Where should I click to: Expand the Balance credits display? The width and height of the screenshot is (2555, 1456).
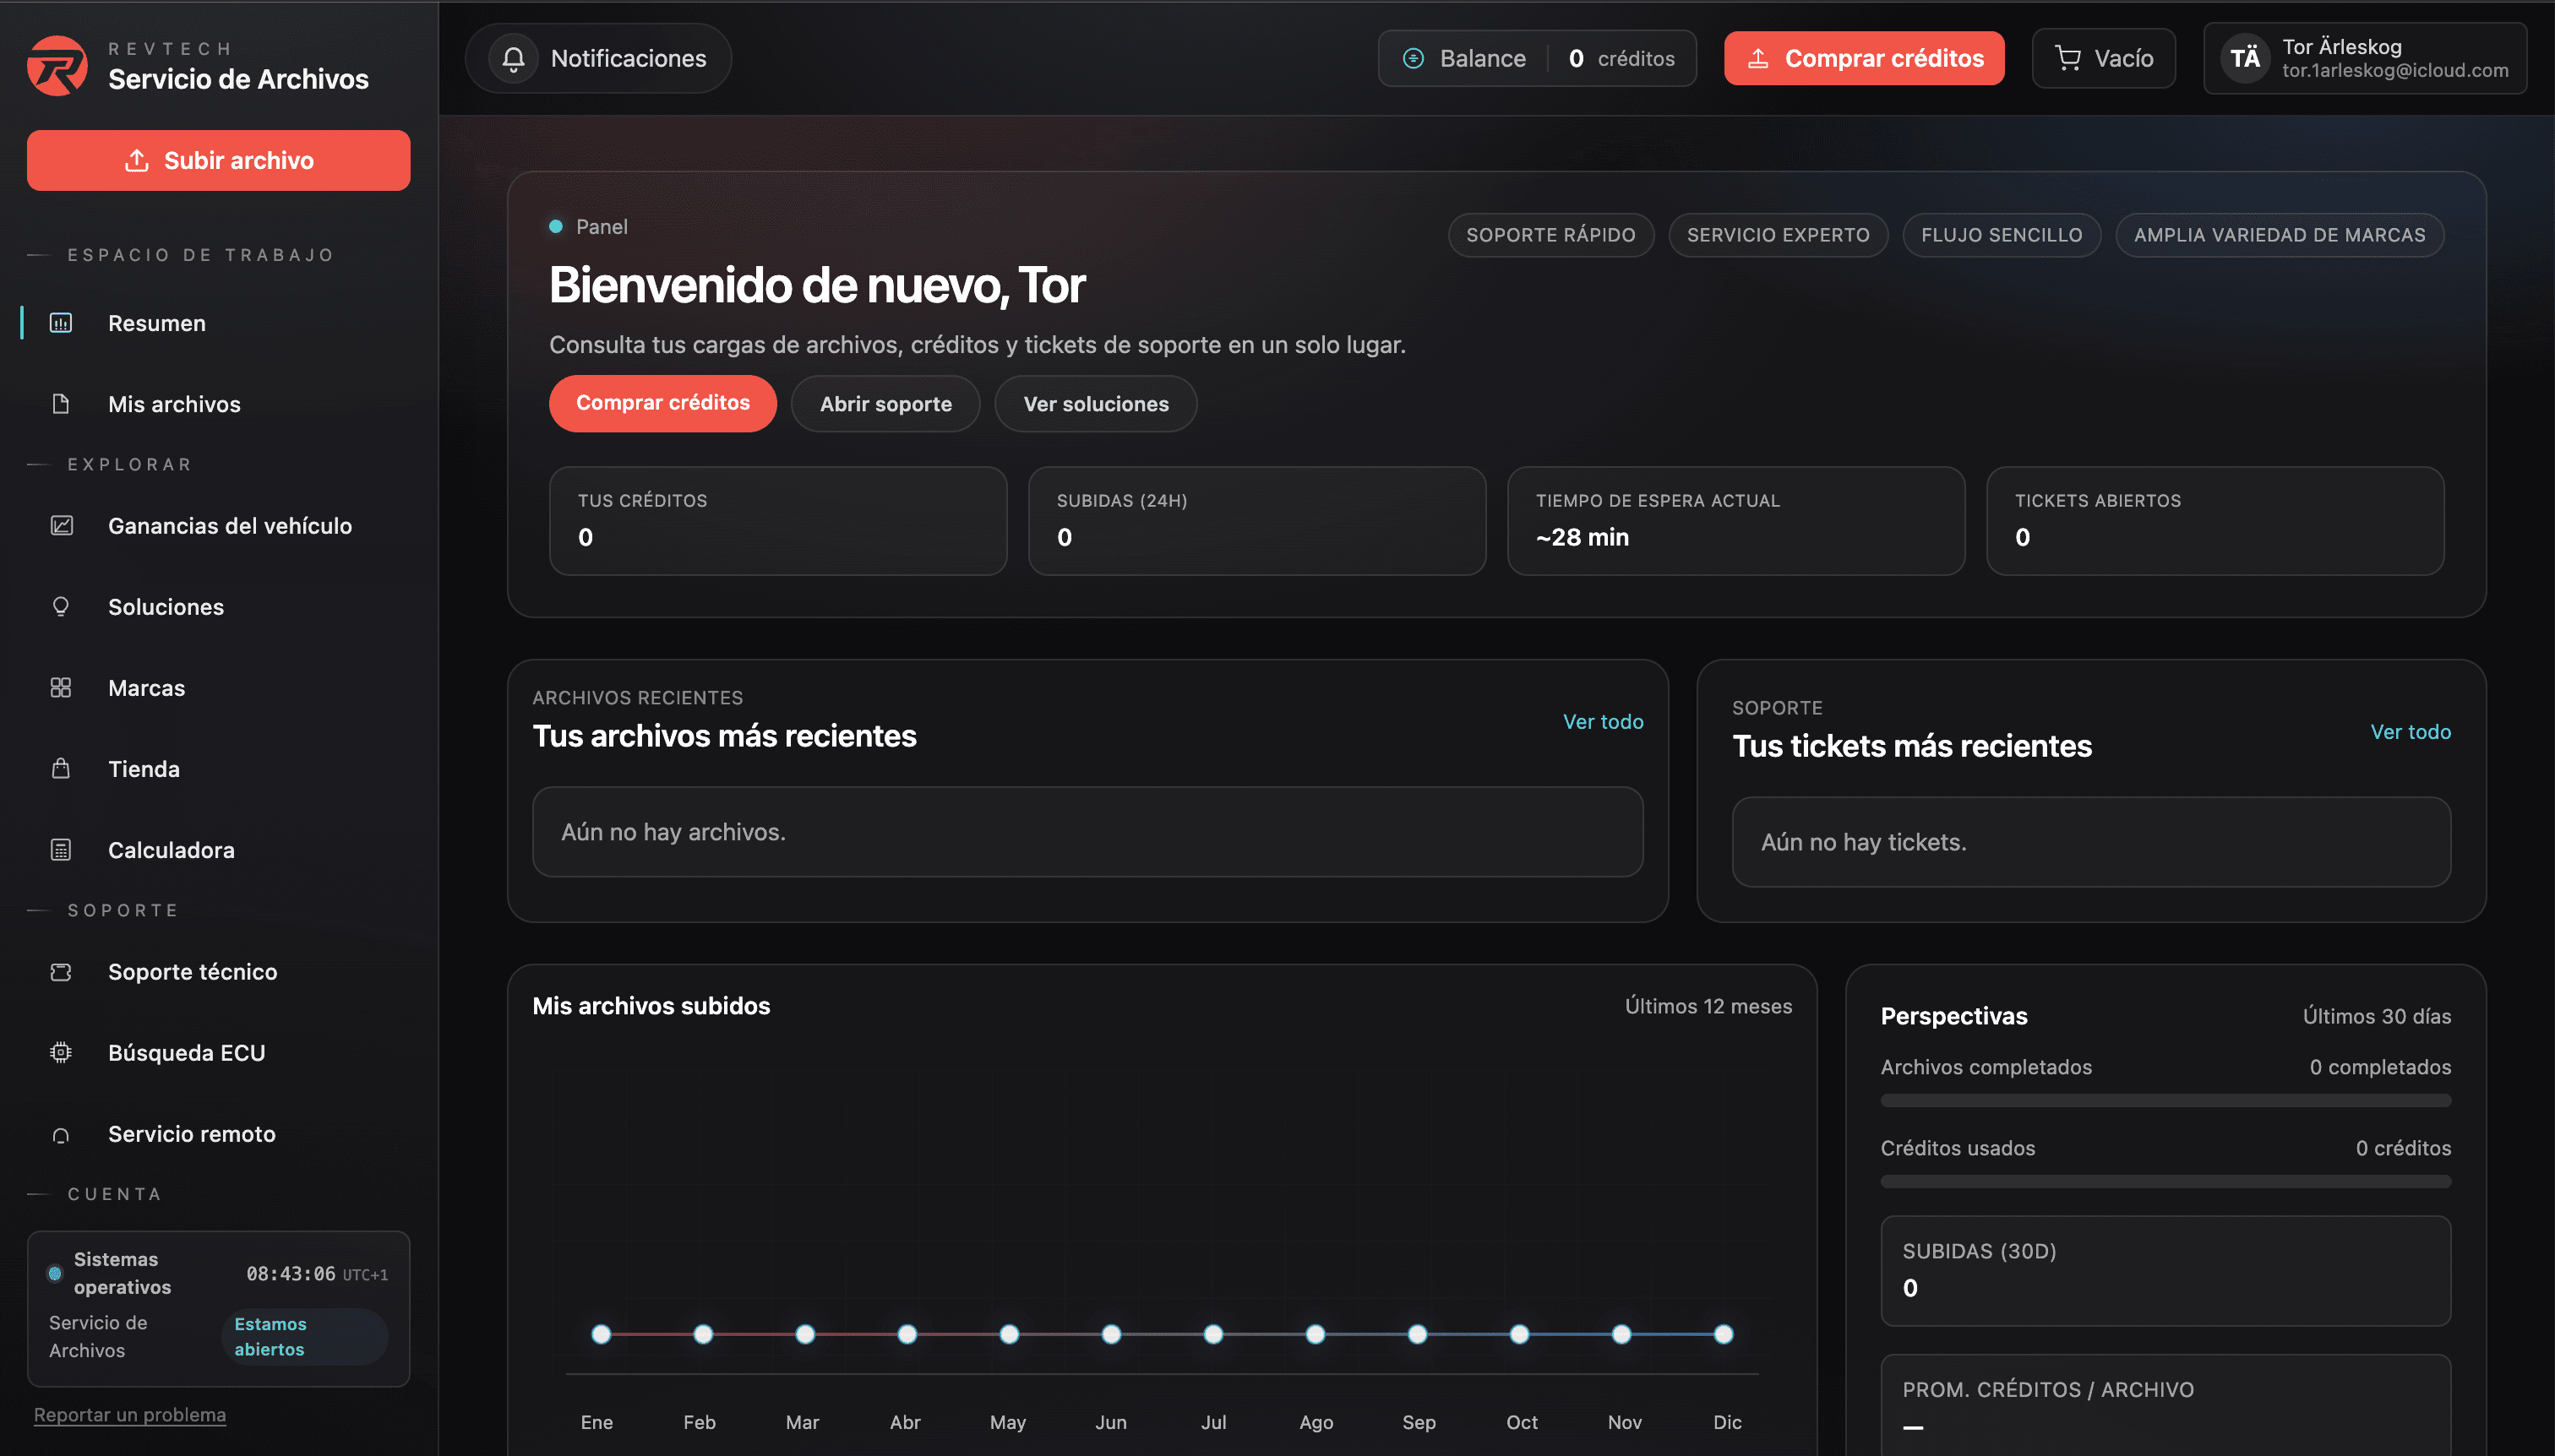pyautogui.click(x=1538, y=58)
